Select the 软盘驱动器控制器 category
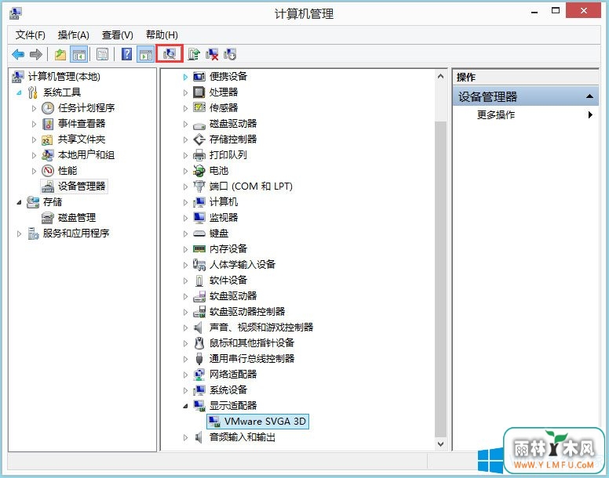This screenshot has height=478, width=609. 247,312
